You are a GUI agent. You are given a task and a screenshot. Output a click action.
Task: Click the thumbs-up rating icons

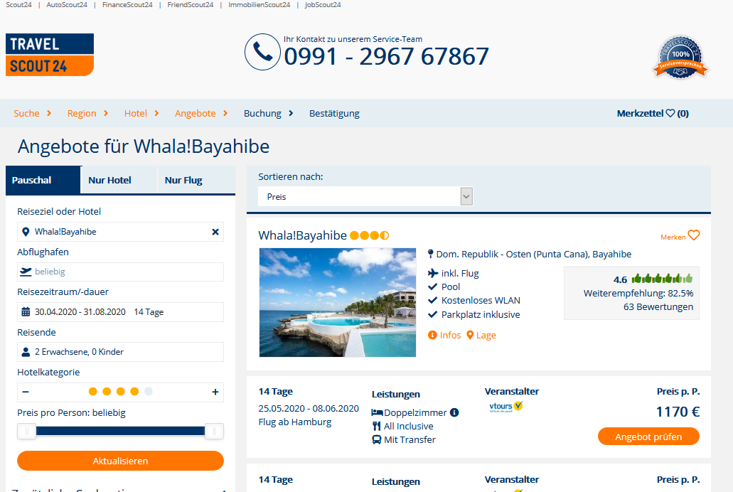(x=662, y=279)
